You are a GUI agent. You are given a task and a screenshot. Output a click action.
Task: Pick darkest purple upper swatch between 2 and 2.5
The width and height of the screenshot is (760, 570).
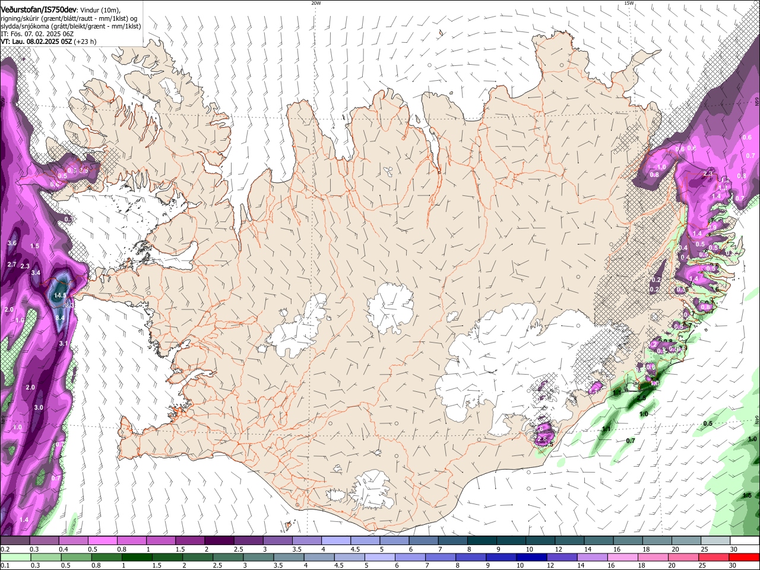pyautogui.click(x=219, y=541)
